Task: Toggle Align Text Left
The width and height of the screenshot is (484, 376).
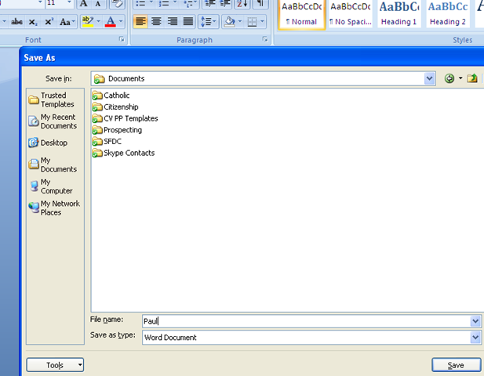Action: point(140,22)
